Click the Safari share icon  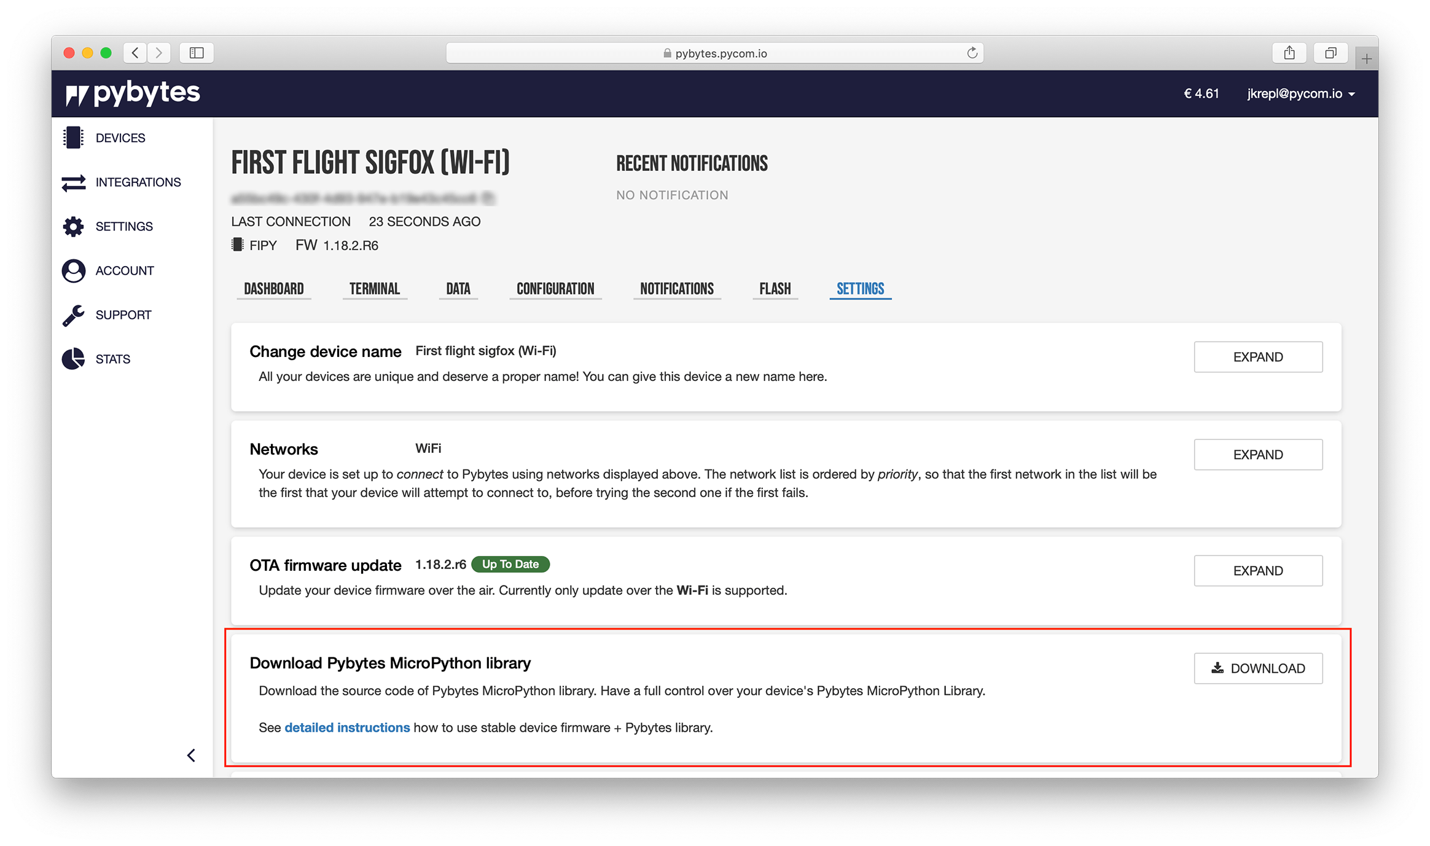[1289, 53]
